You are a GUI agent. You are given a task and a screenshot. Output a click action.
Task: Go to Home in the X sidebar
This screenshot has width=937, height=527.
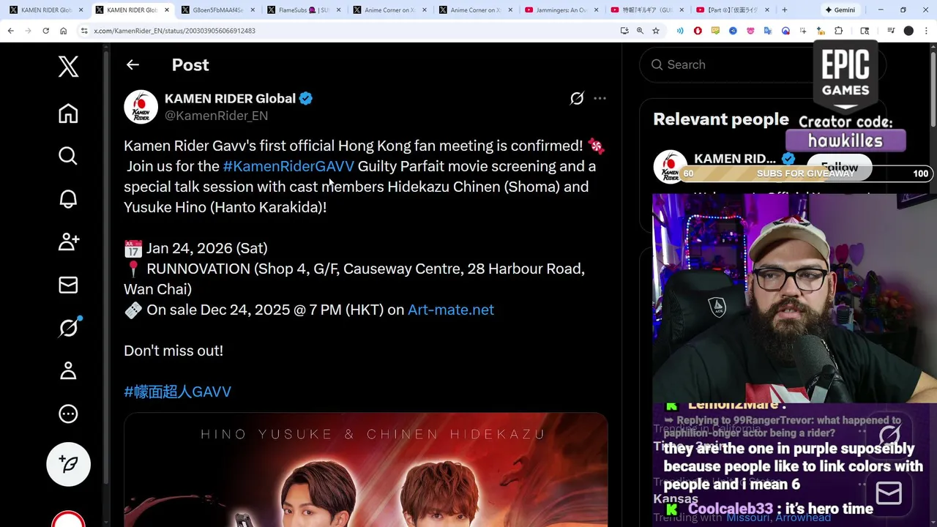click(x=68, y=113)
